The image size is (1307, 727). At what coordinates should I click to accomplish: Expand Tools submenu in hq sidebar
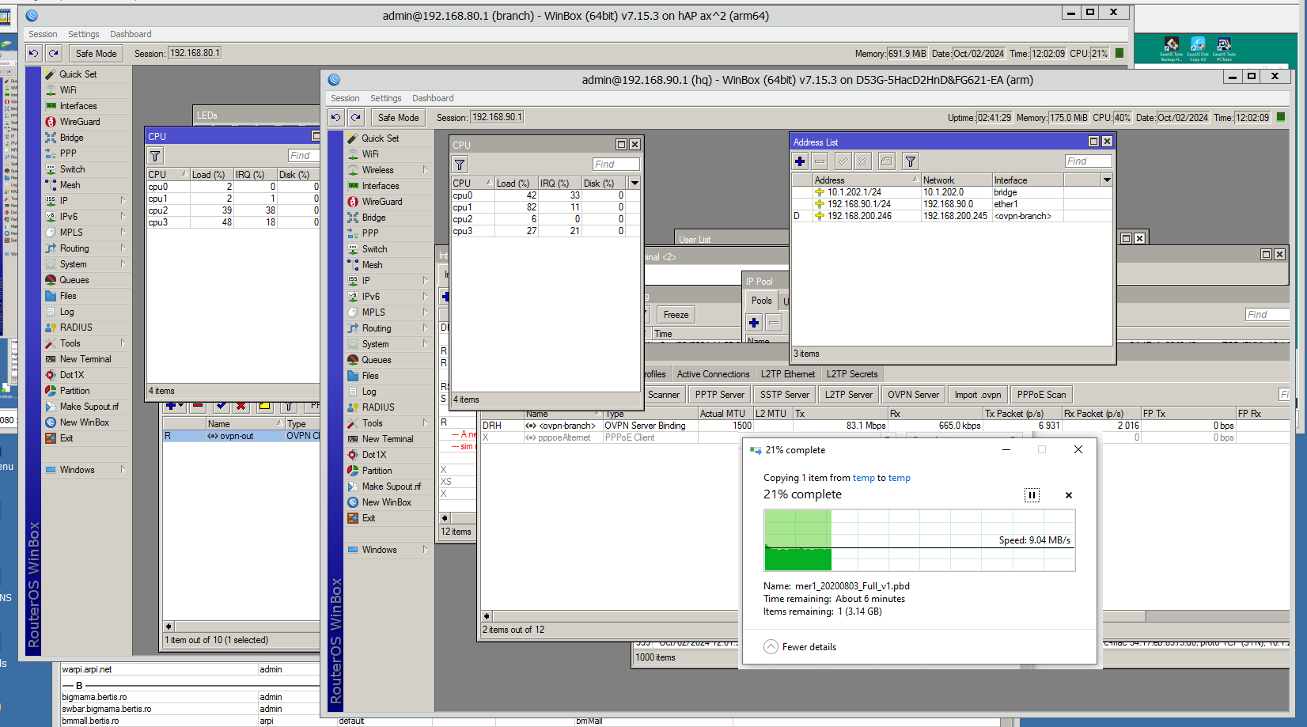coord(426,423)
